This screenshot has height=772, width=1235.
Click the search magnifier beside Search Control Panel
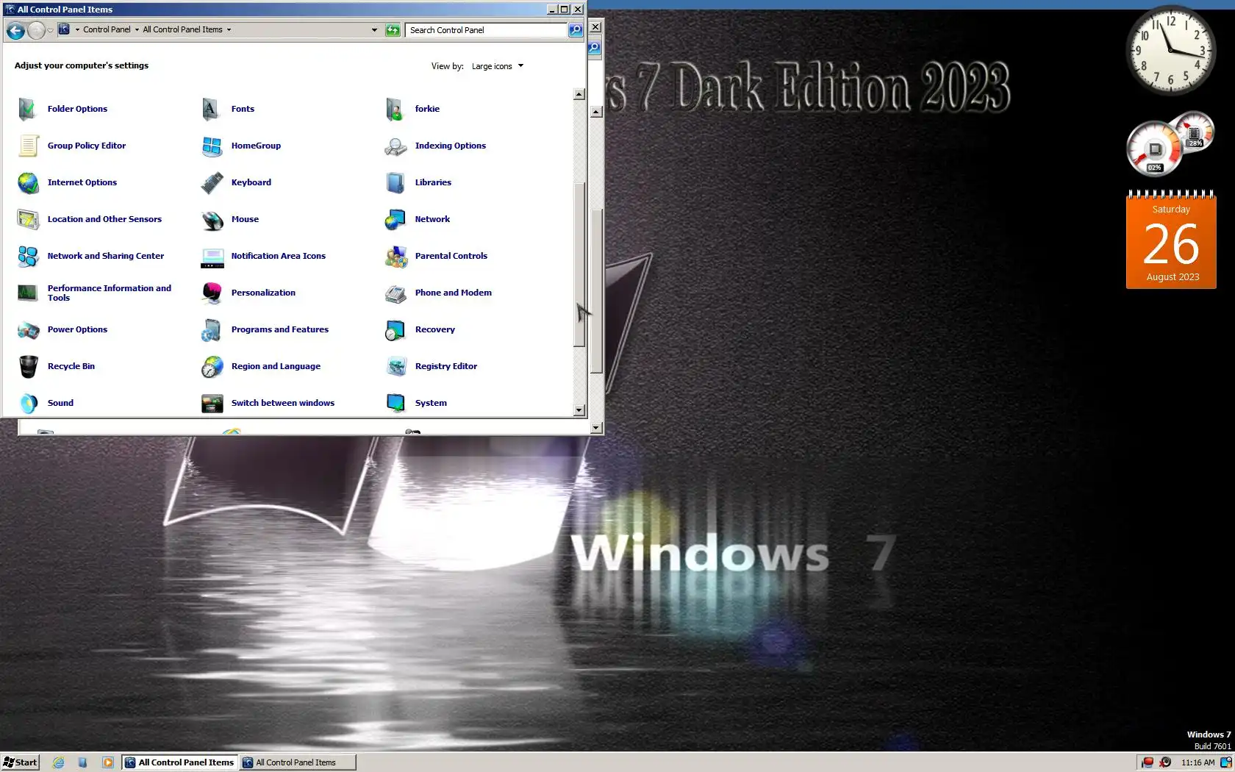[x=576, y=30]
